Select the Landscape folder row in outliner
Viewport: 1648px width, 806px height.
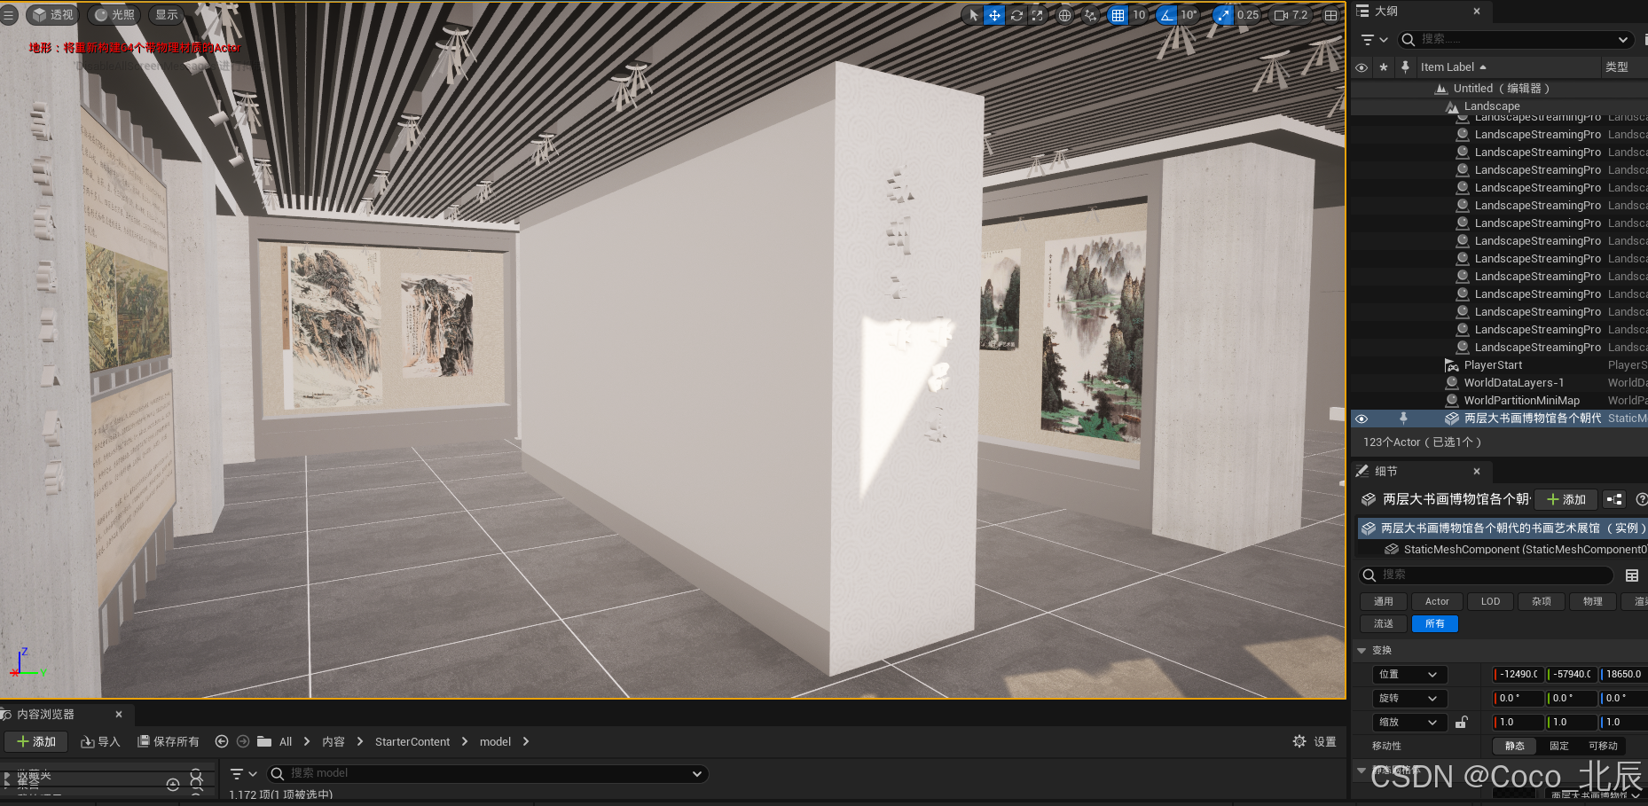click(1492, 106)
